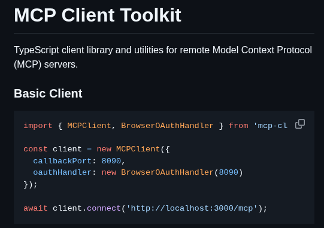324x228 pixels.
Task: Click the 'connect' method name in the code
Action: (x=104, y=208)
